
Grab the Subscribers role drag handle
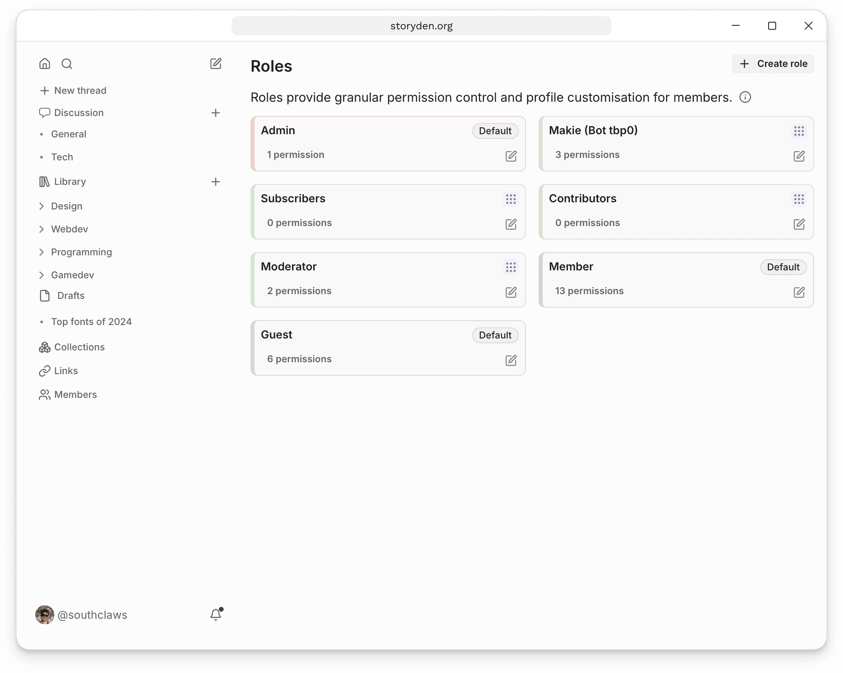511,199
